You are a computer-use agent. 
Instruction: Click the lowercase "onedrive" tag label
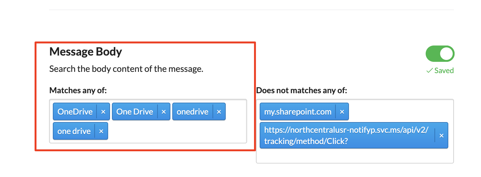click(x=192, y=112)
